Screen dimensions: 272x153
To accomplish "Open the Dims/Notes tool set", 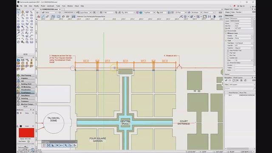I will point(26,96).
